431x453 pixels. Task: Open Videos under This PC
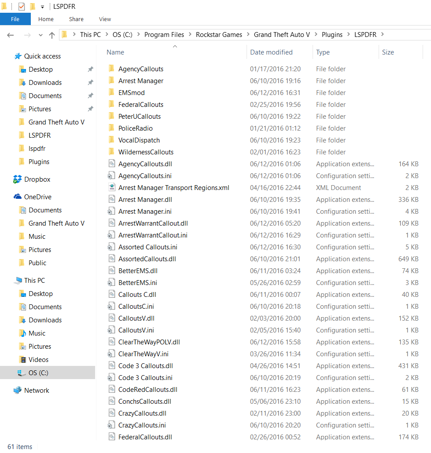coord(38,360)
